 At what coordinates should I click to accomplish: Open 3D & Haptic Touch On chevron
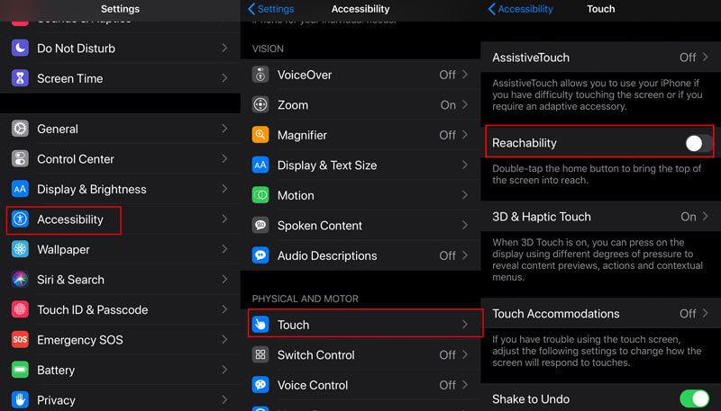[x=706, y=217]
